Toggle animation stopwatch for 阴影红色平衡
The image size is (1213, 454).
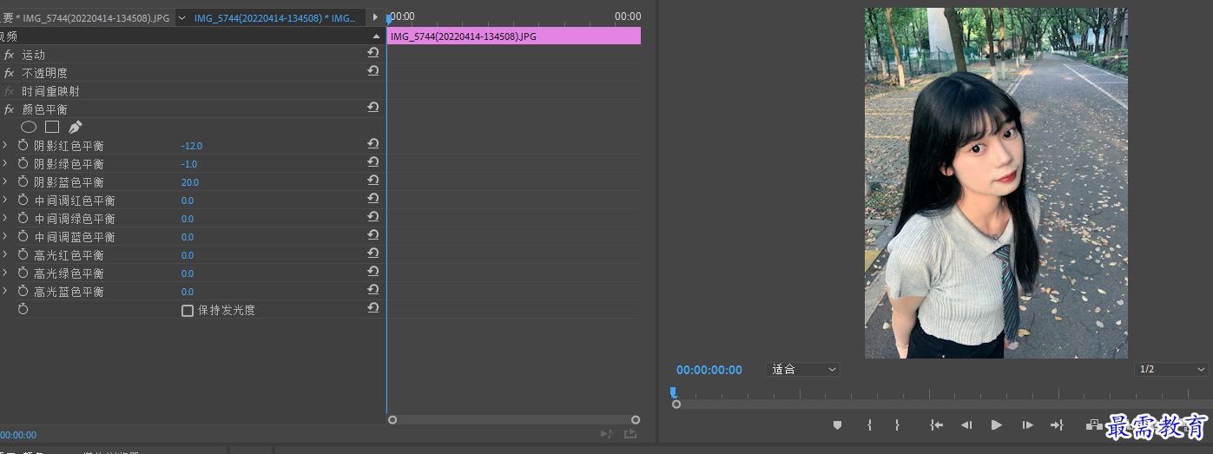click(x=23, y=146)
